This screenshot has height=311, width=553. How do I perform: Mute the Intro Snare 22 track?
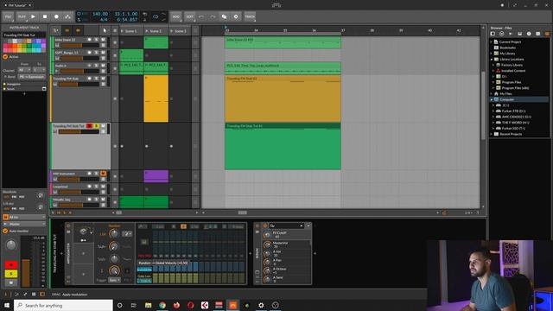103,40
